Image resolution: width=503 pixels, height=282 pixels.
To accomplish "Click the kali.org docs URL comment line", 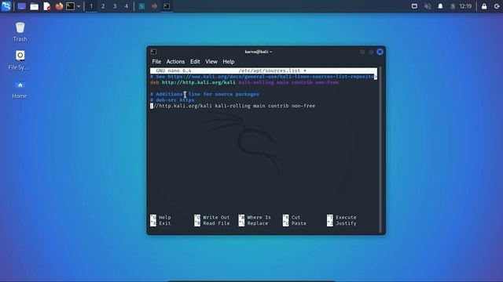I will click(263, 77).
